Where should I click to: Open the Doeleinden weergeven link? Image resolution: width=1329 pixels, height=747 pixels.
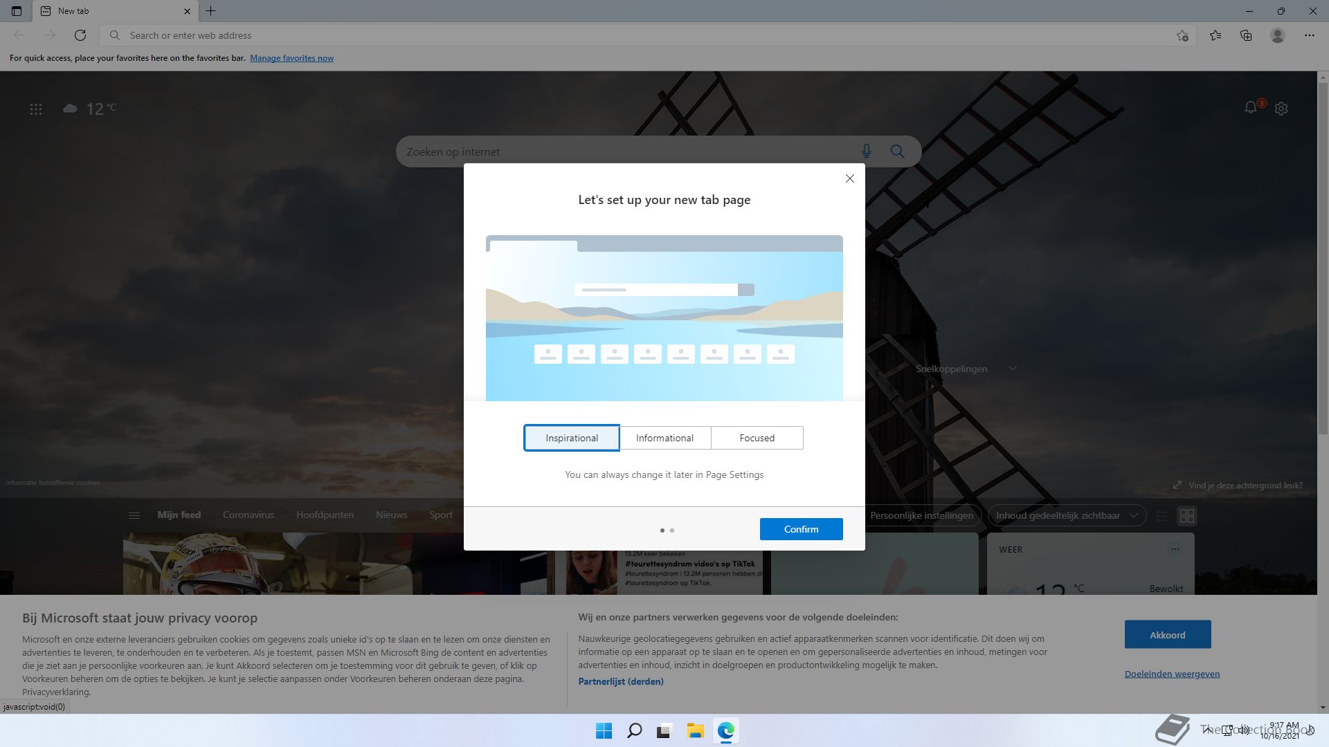click(1172, 674)
